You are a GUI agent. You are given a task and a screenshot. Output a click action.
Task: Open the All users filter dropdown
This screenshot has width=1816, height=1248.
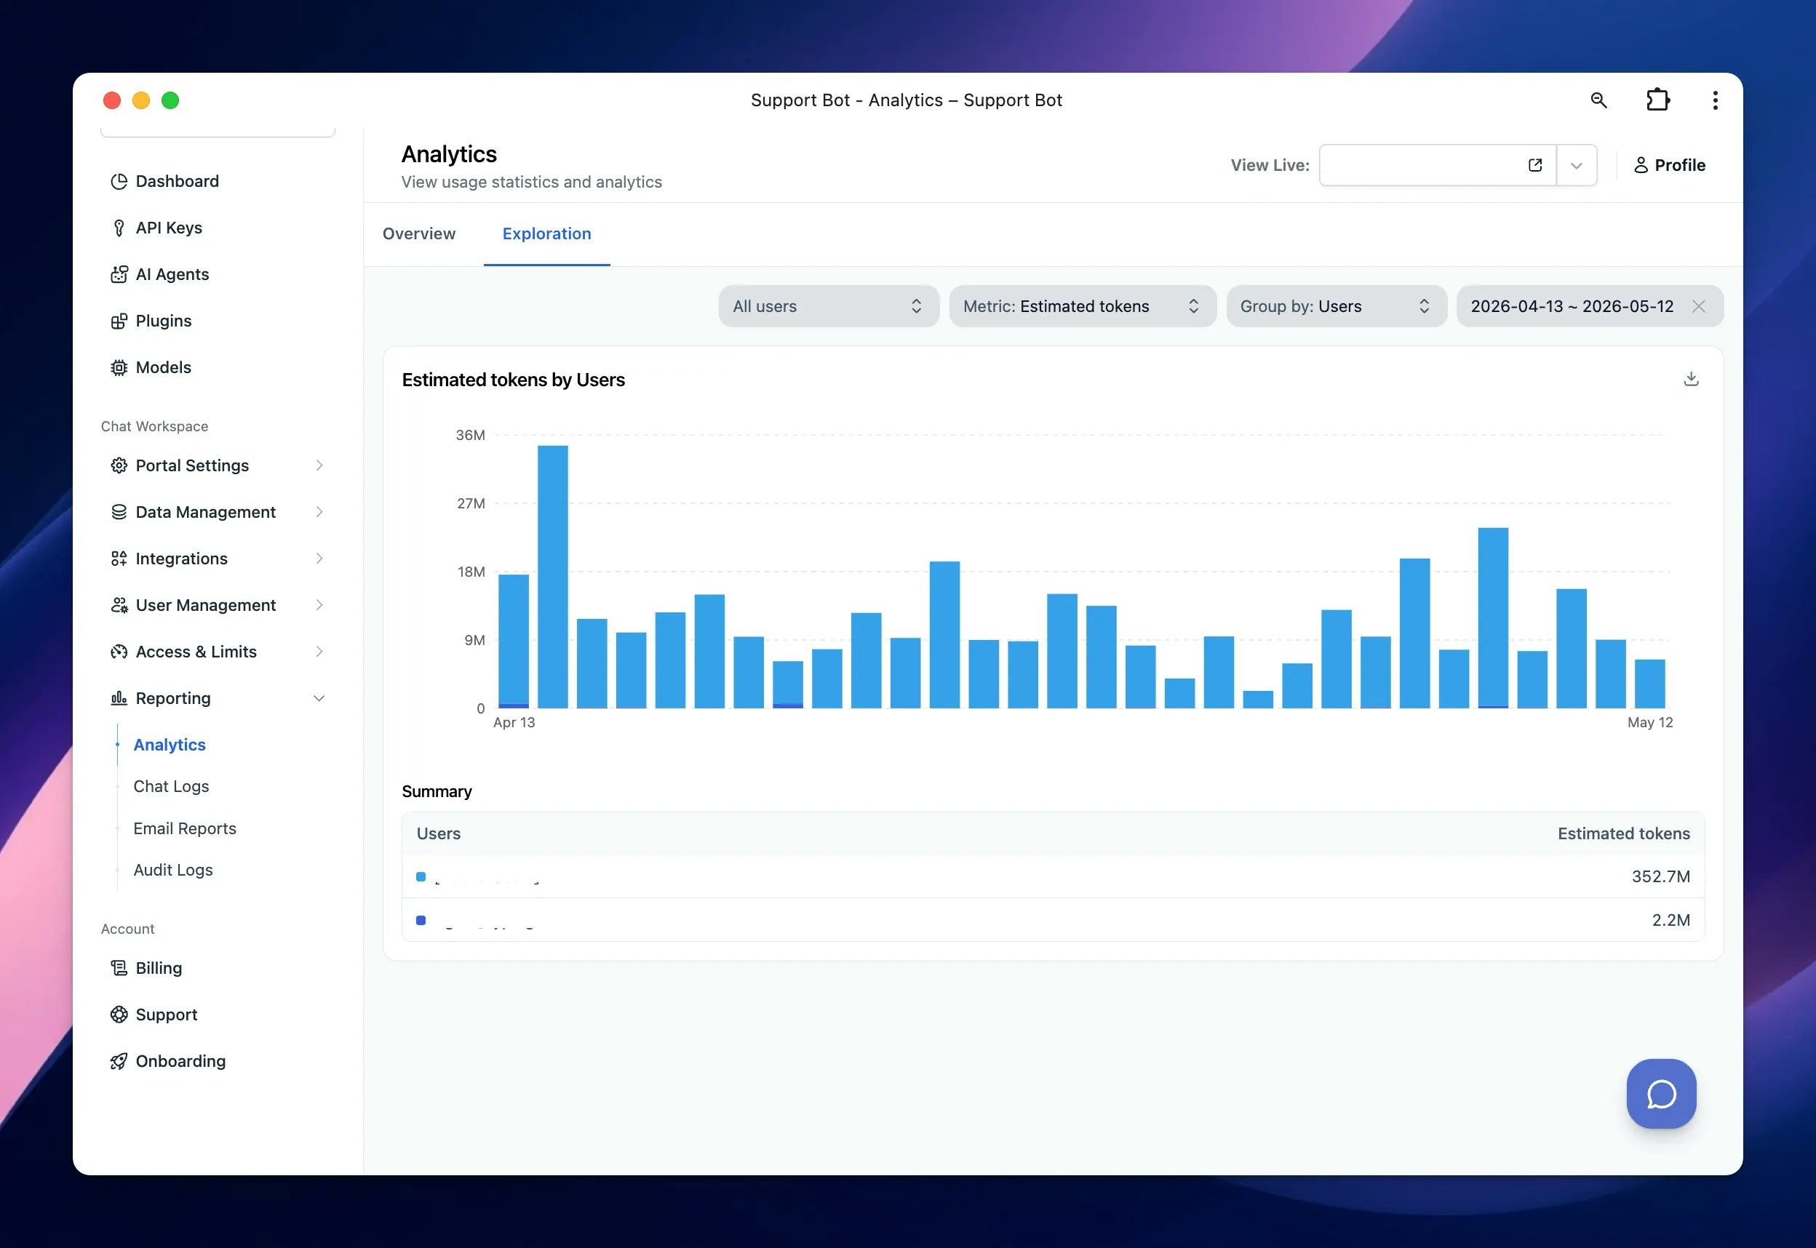tap(829, 306)
